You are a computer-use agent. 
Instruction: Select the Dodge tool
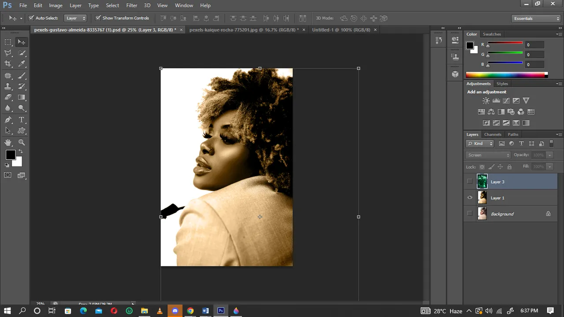tap(22, 108)
